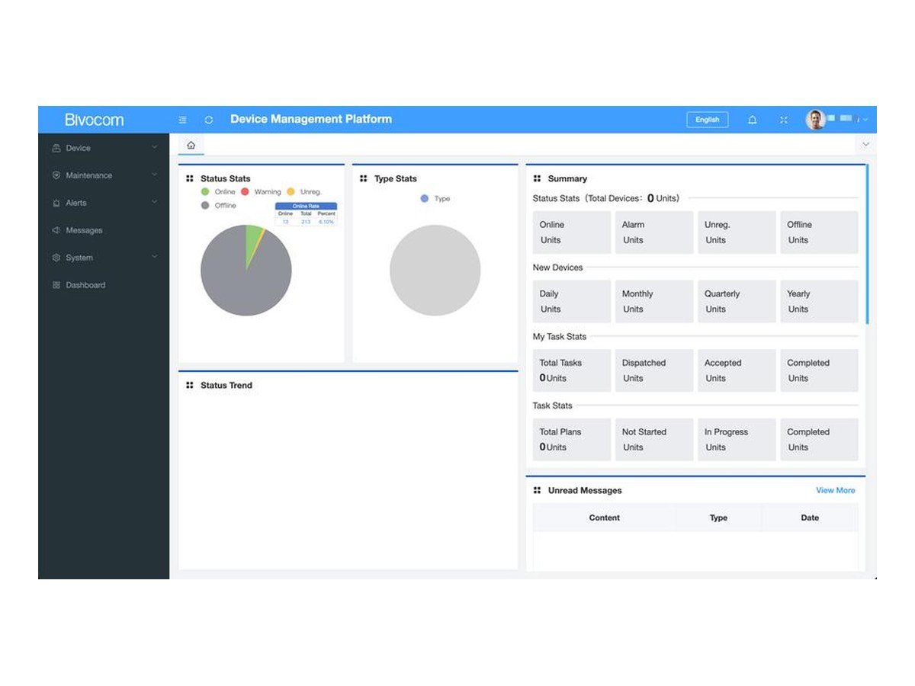Click the Type Stats gray pie chart

[435, 270]
